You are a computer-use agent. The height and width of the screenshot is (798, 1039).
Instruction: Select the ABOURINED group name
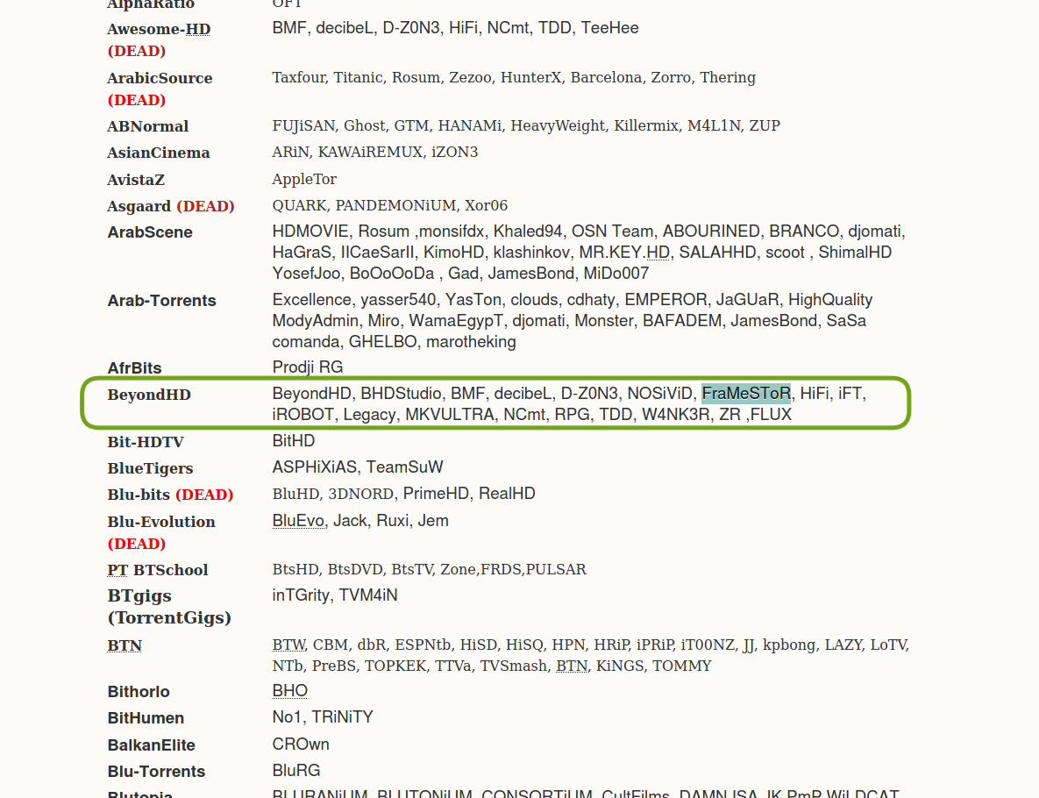tap(711, 232)
